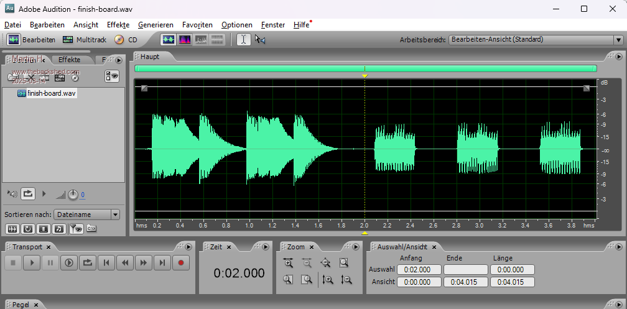The width and height of the screenshot is (627, 309).
Task: Toggle the show video files filter
Action: coord(44,229)
